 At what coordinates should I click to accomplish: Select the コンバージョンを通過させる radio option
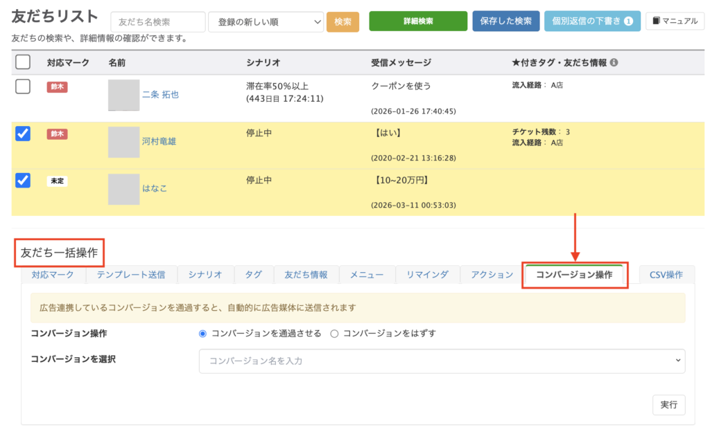[x=203, y=334]
